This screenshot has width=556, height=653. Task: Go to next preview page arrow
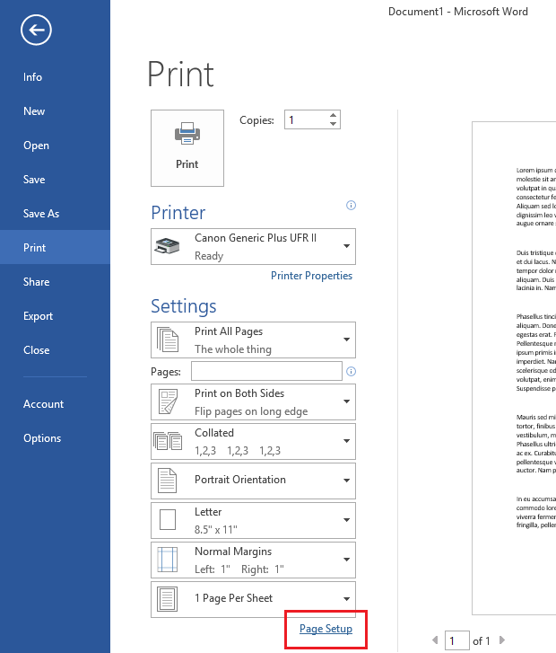click(x=501, y=640)
